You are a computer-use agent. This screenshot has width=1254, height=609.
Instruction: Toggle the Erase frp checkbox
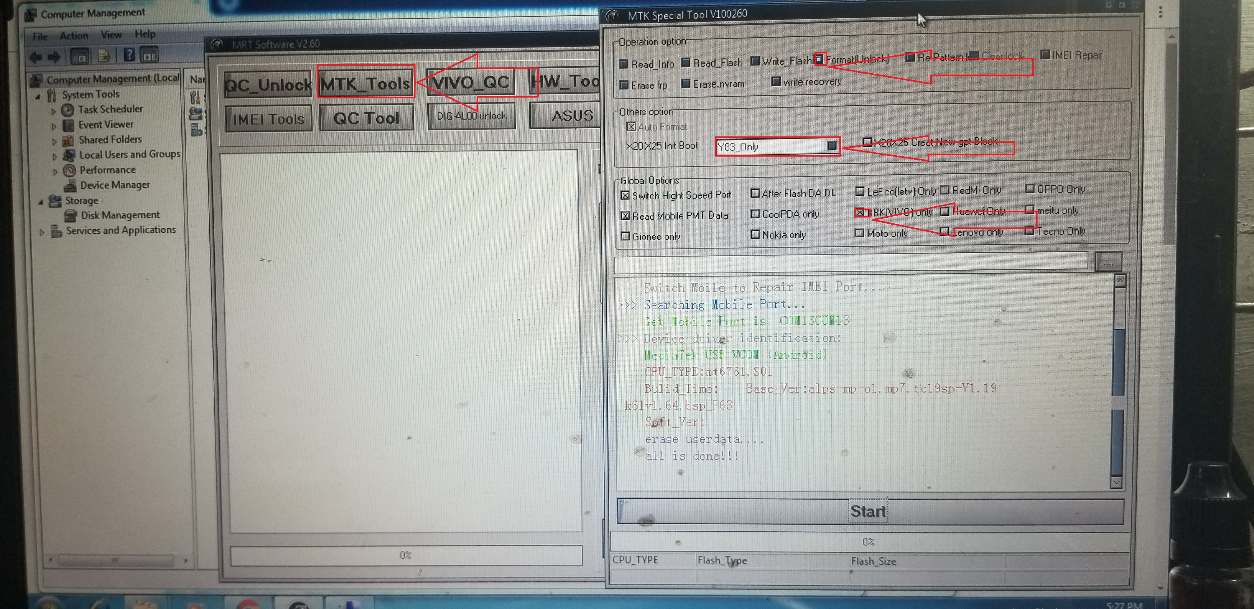[624, 85]
